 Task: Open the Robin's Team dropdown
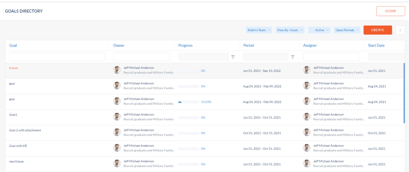[259, 30]
